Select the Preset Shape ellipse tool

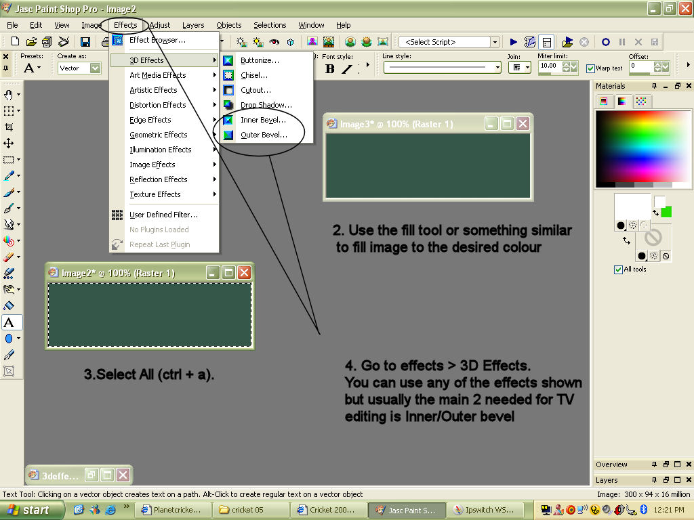tap(9, 339)
